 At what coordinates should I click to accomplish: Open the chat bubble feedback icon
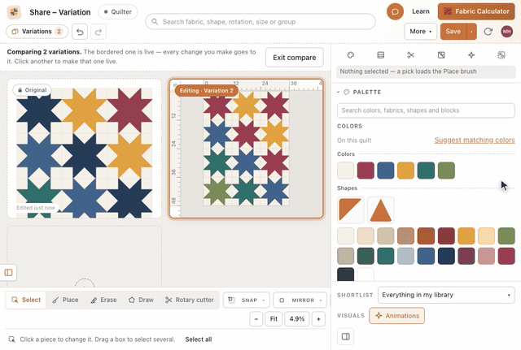click(x=395, y=11)
